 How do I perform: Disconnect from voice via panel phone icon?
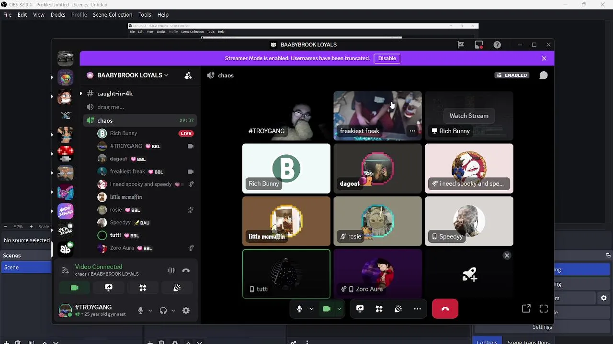(x=186, y=270)
